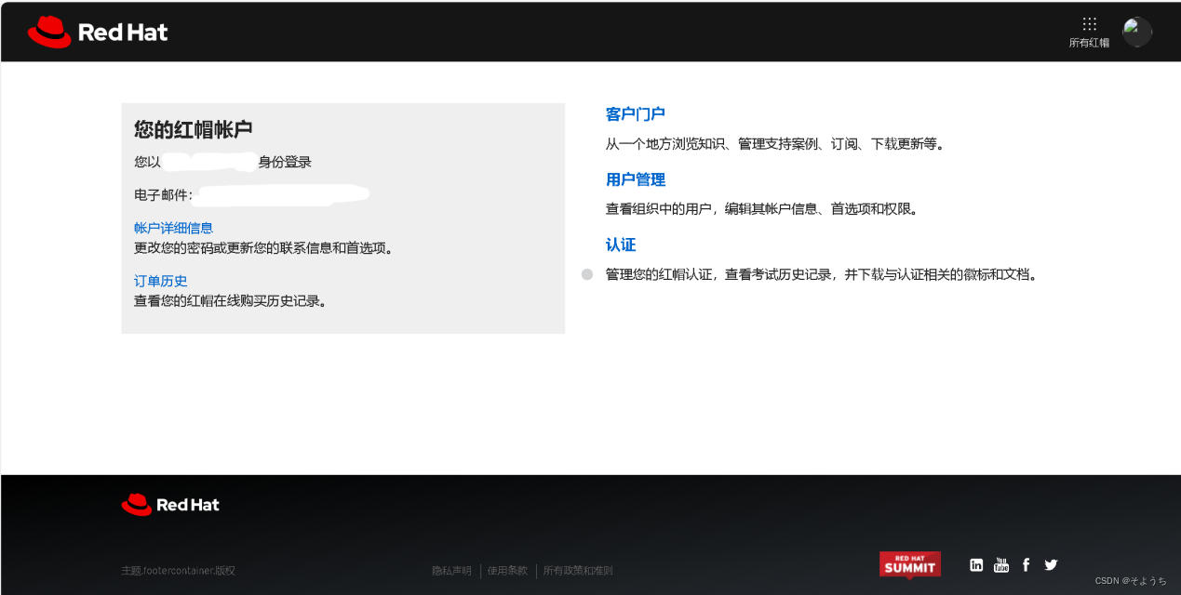Open 用户管理 link
Image resolution: width=1181 pixels, height=595 pixels.
pyautogui.click(x=636, y=179)
